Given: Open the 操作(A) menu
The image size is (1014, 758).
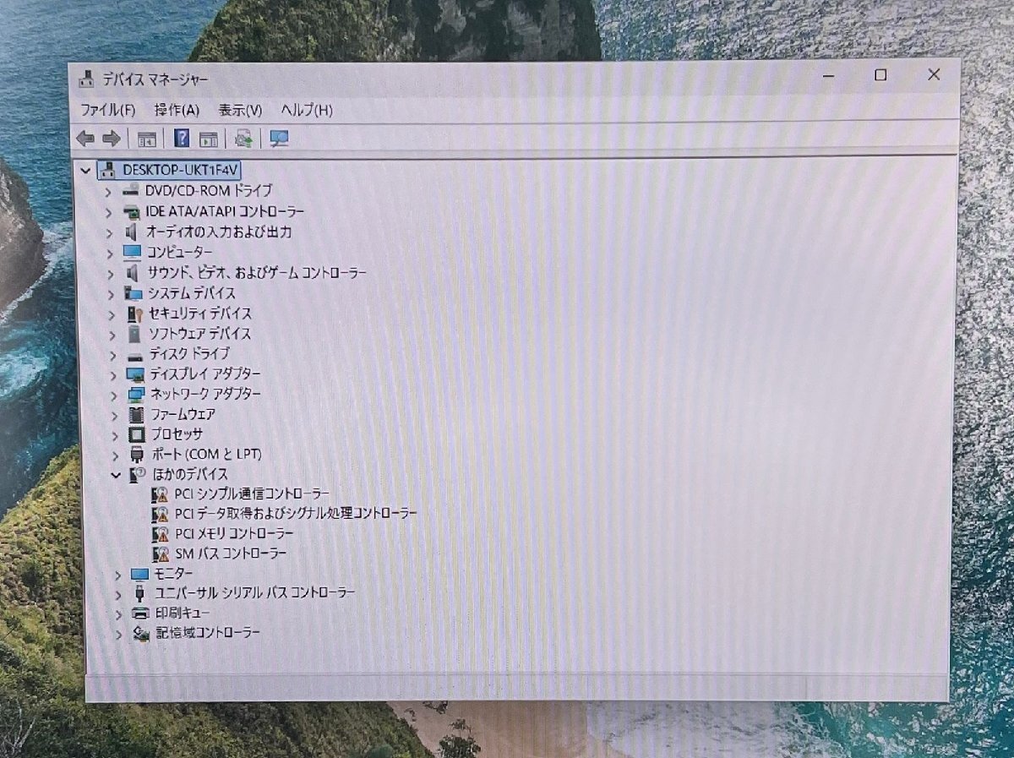Looking at the screenshot, I should (177, 110).
